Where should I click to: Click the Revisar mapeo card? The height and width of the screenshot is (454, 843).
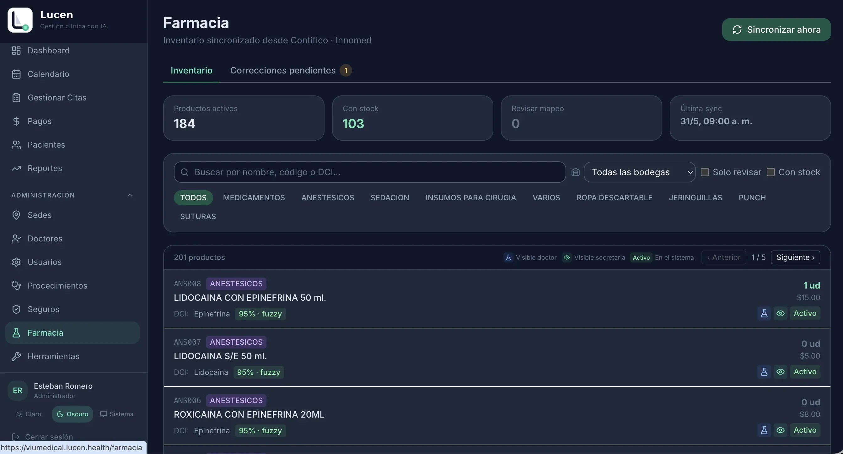coord(582,118)
